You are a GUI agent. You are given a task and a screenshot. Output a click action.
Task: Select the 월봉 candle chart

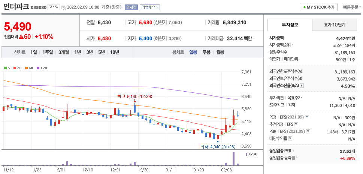(220, 53)
